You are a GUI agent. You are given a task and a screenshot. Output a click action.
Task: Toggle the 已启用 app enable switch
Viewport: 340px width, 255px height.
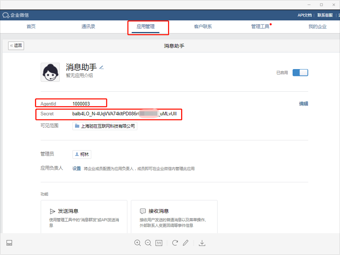(300, 72)
